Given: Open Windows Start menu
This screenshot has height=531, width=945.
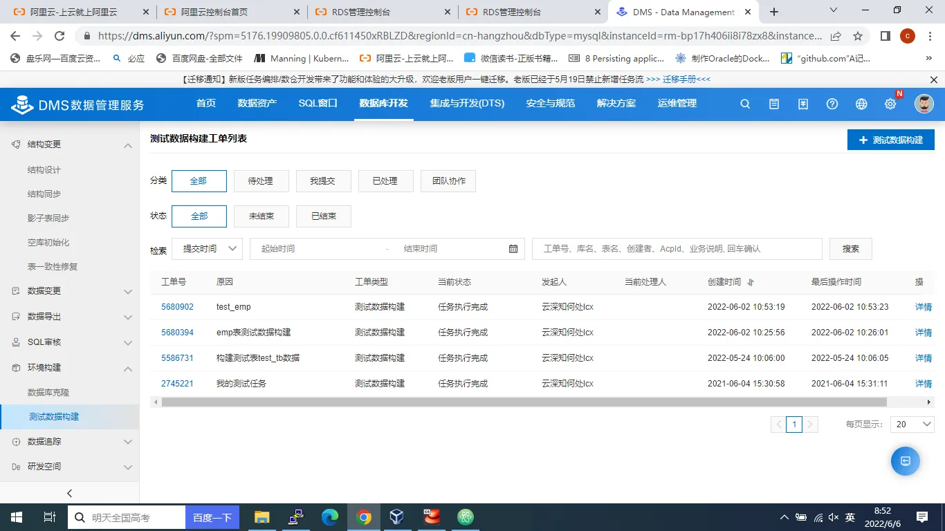Looking at the screenshot, I should tap(17, 517).
